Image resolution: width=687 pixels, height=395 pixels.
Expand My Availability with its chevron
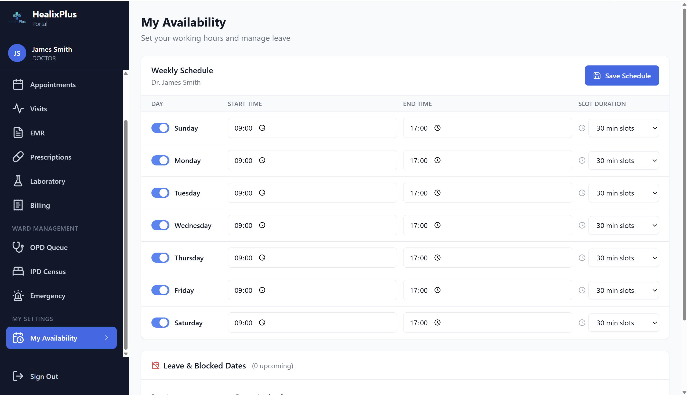106,338
